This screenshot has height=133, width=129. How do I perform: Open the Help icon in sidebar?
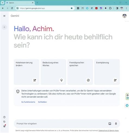click(x=4, y=117)
